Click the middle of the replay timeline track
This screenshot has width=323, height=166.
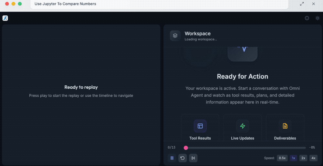245,148
